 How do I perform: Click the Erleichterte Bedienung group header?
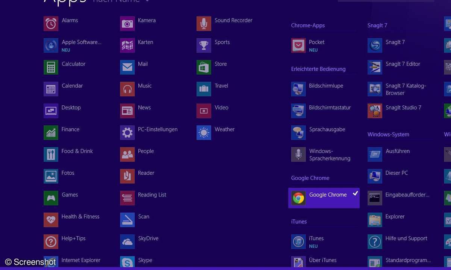pos(318,69)
